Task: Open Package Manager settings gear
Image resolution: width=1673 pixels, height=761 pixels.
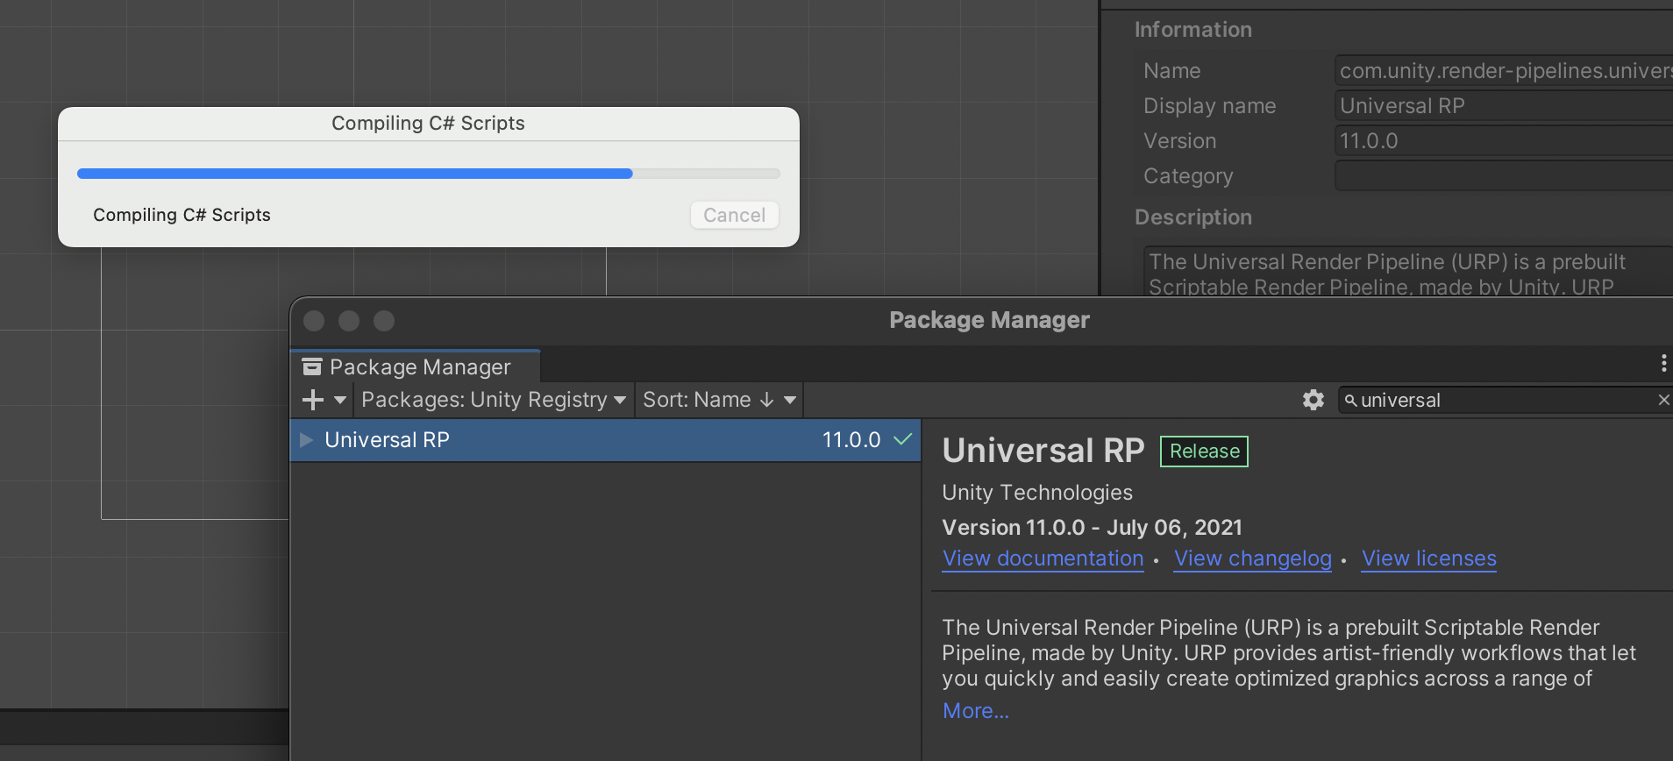Action: 1313,400
